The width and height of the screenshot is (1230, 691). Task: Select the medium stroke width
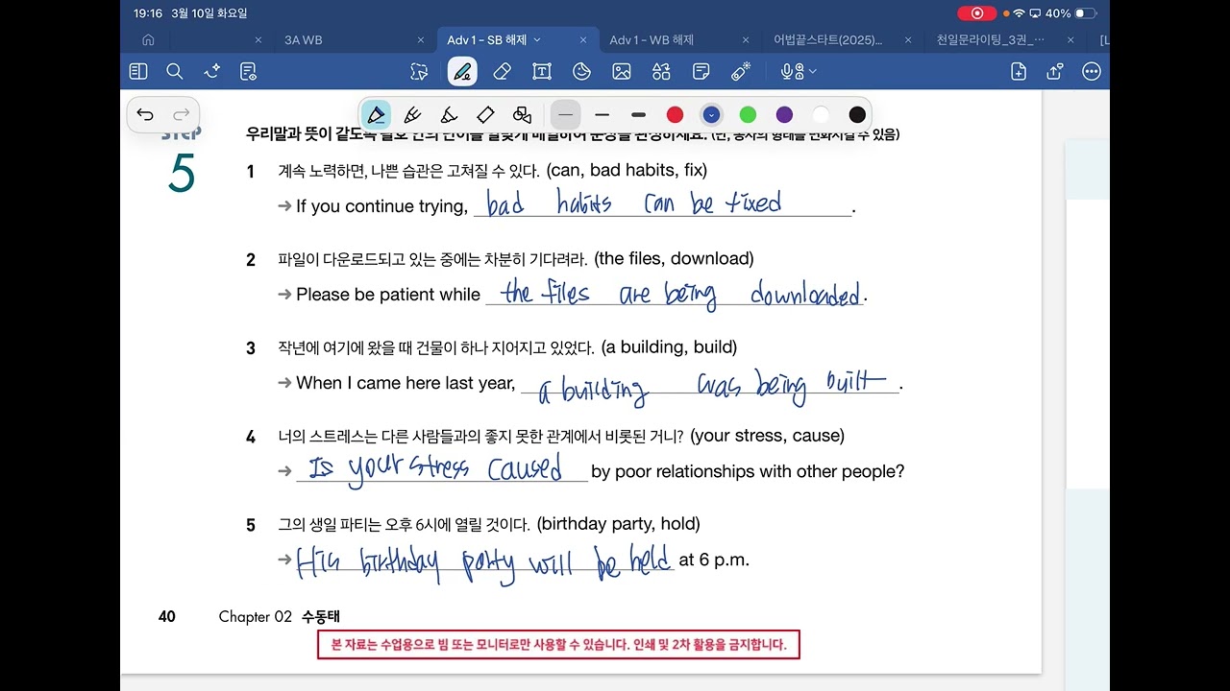pyautogui.click(x=603, y=115)
